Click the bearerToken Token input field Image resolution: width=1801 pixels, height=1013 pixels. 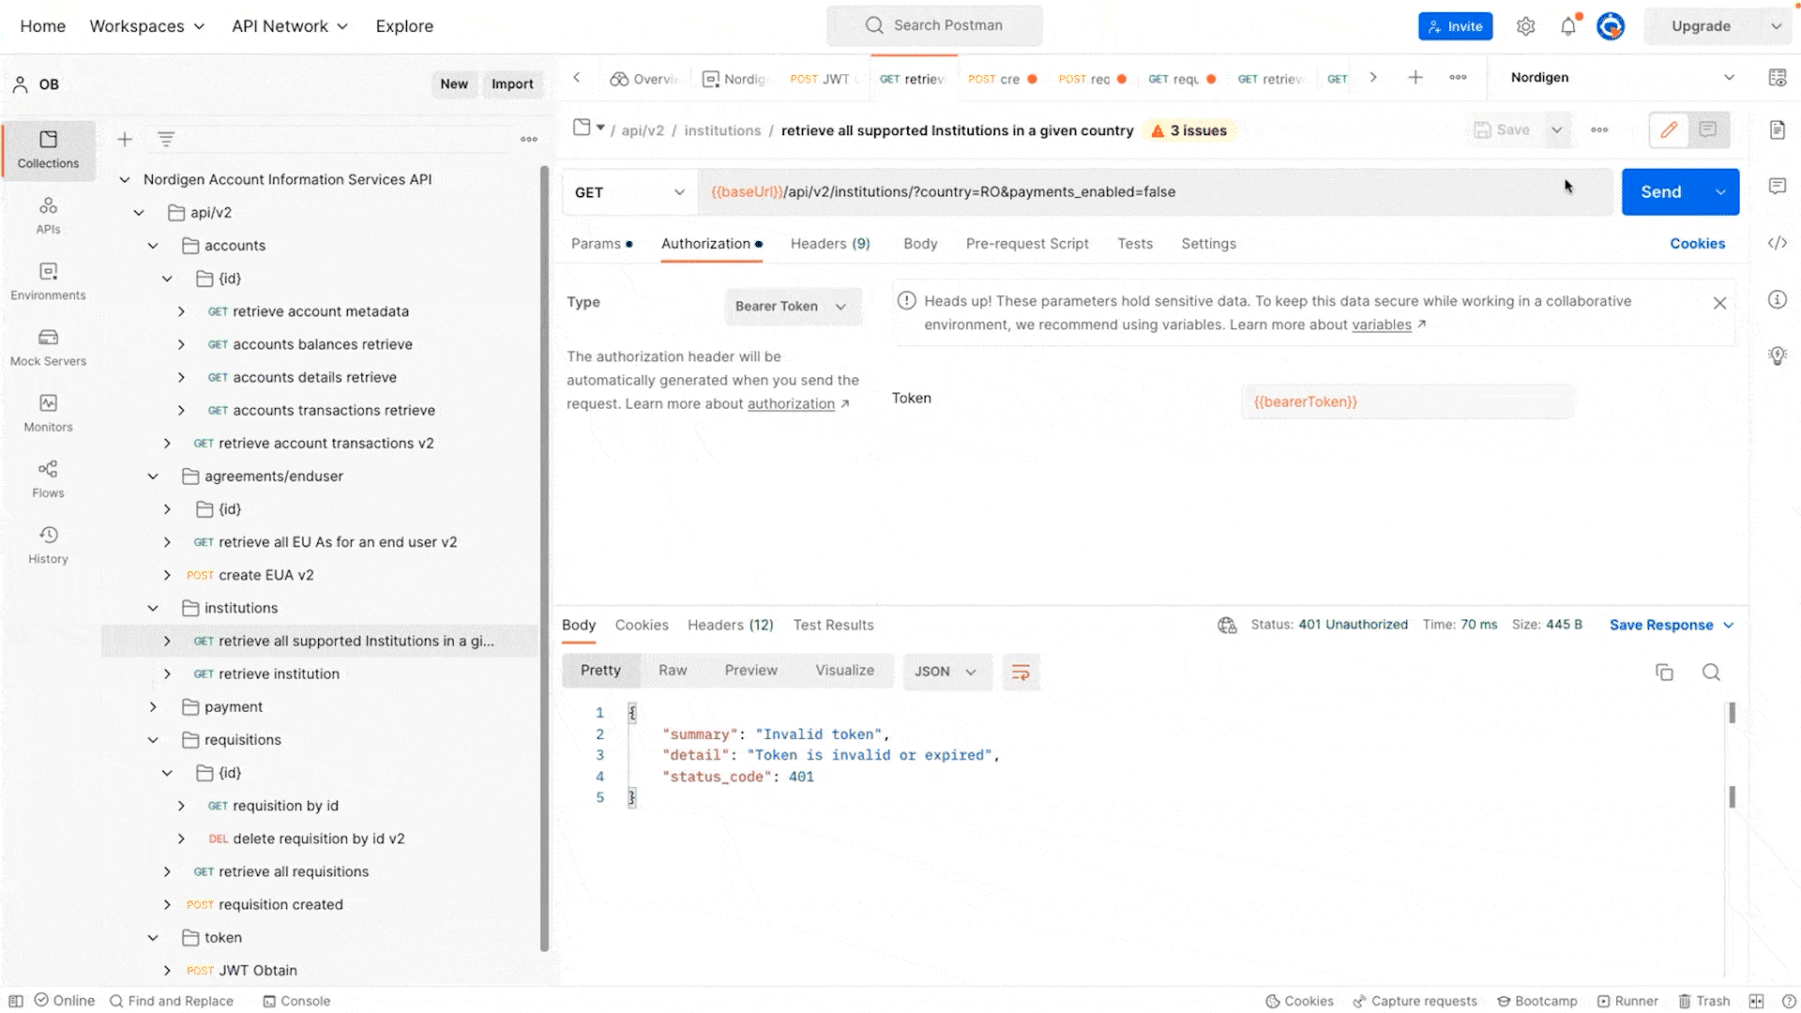pos(1407,401)
